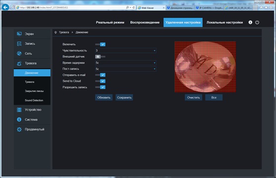Click the Продвинутый gear icon in sidebar

pos(19,130)
